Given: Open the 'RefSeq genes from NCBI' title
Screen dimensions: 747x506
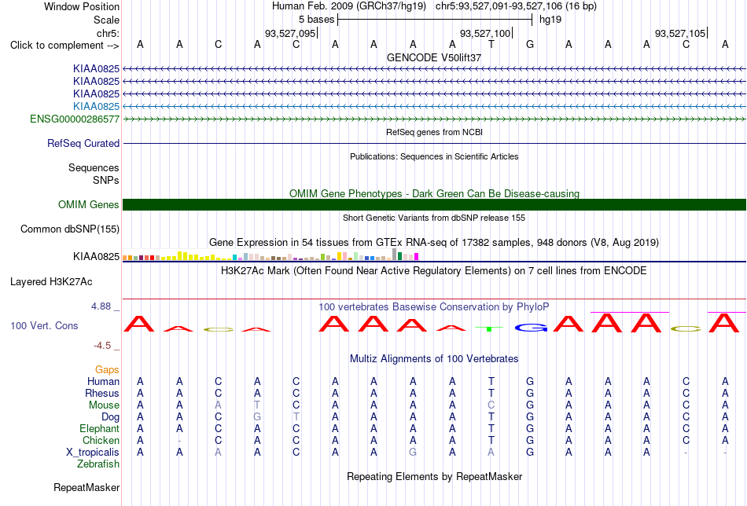Looking at the screenshot, I should (434, 132).
